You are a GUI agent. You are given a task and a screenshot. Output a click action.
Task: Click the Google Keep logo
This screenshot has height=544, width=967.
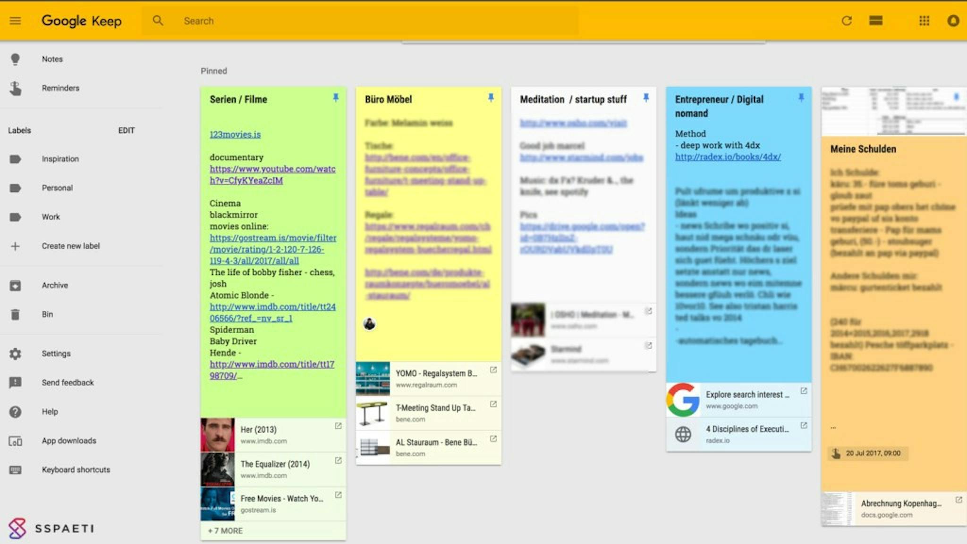pos(82,21)
